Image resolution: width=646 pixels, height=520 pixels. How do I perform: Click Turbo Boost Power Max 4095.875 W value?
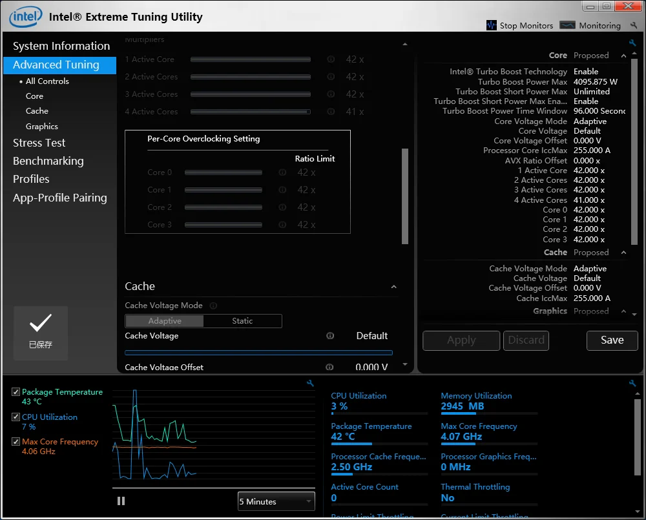click(x=596, y=81)
